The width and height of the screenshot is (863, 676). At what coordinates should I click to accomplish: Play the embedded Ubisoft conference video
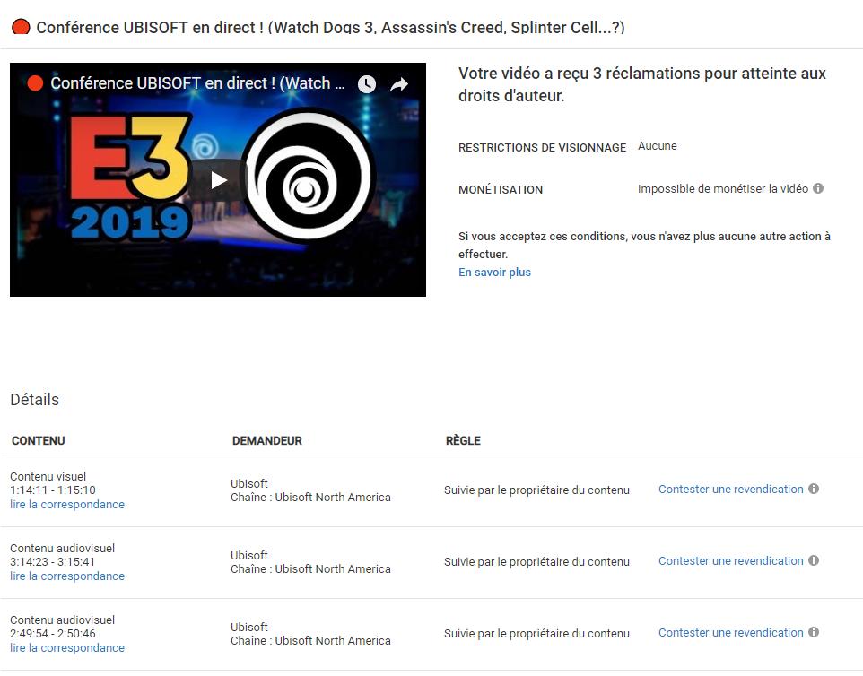tap(219, 180)
